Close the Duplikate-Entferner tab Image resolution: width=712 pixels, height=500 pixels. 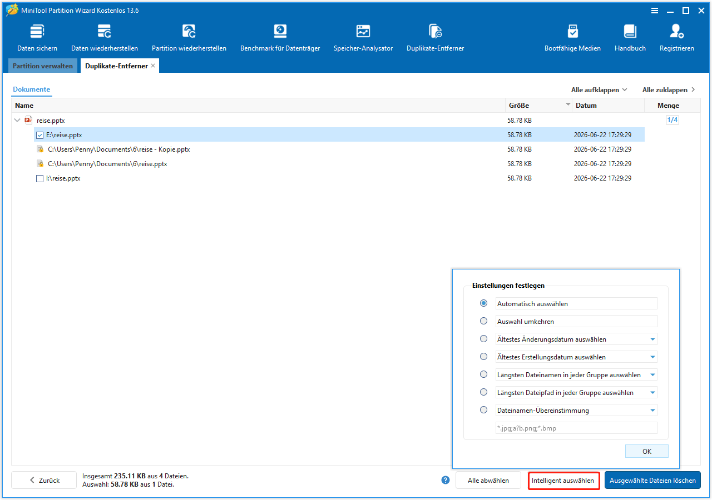point(153,66)
